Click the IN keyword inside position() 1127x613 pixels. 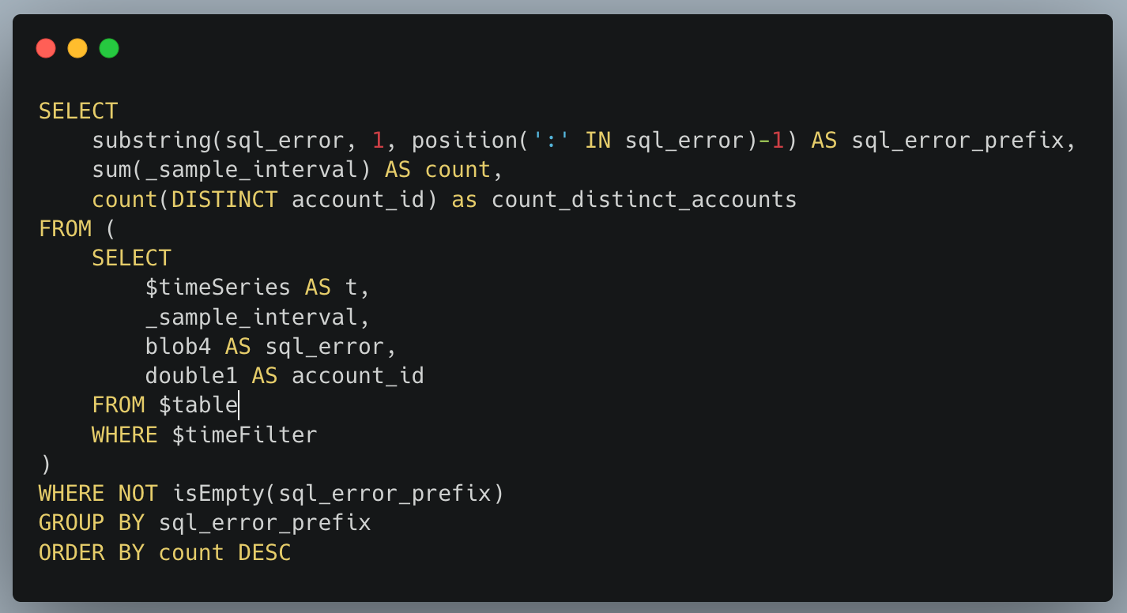(597, 141)
